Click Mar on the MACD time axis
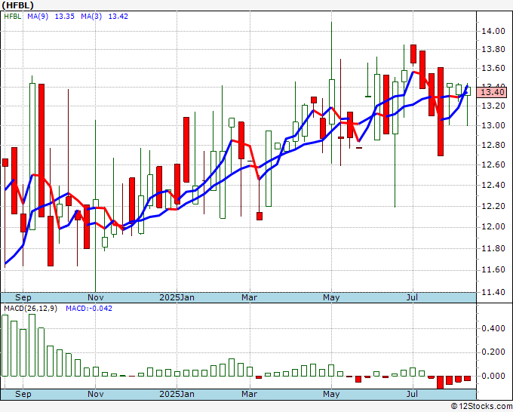The width and height of the screenshot is (513, 412). coord(249,394)
